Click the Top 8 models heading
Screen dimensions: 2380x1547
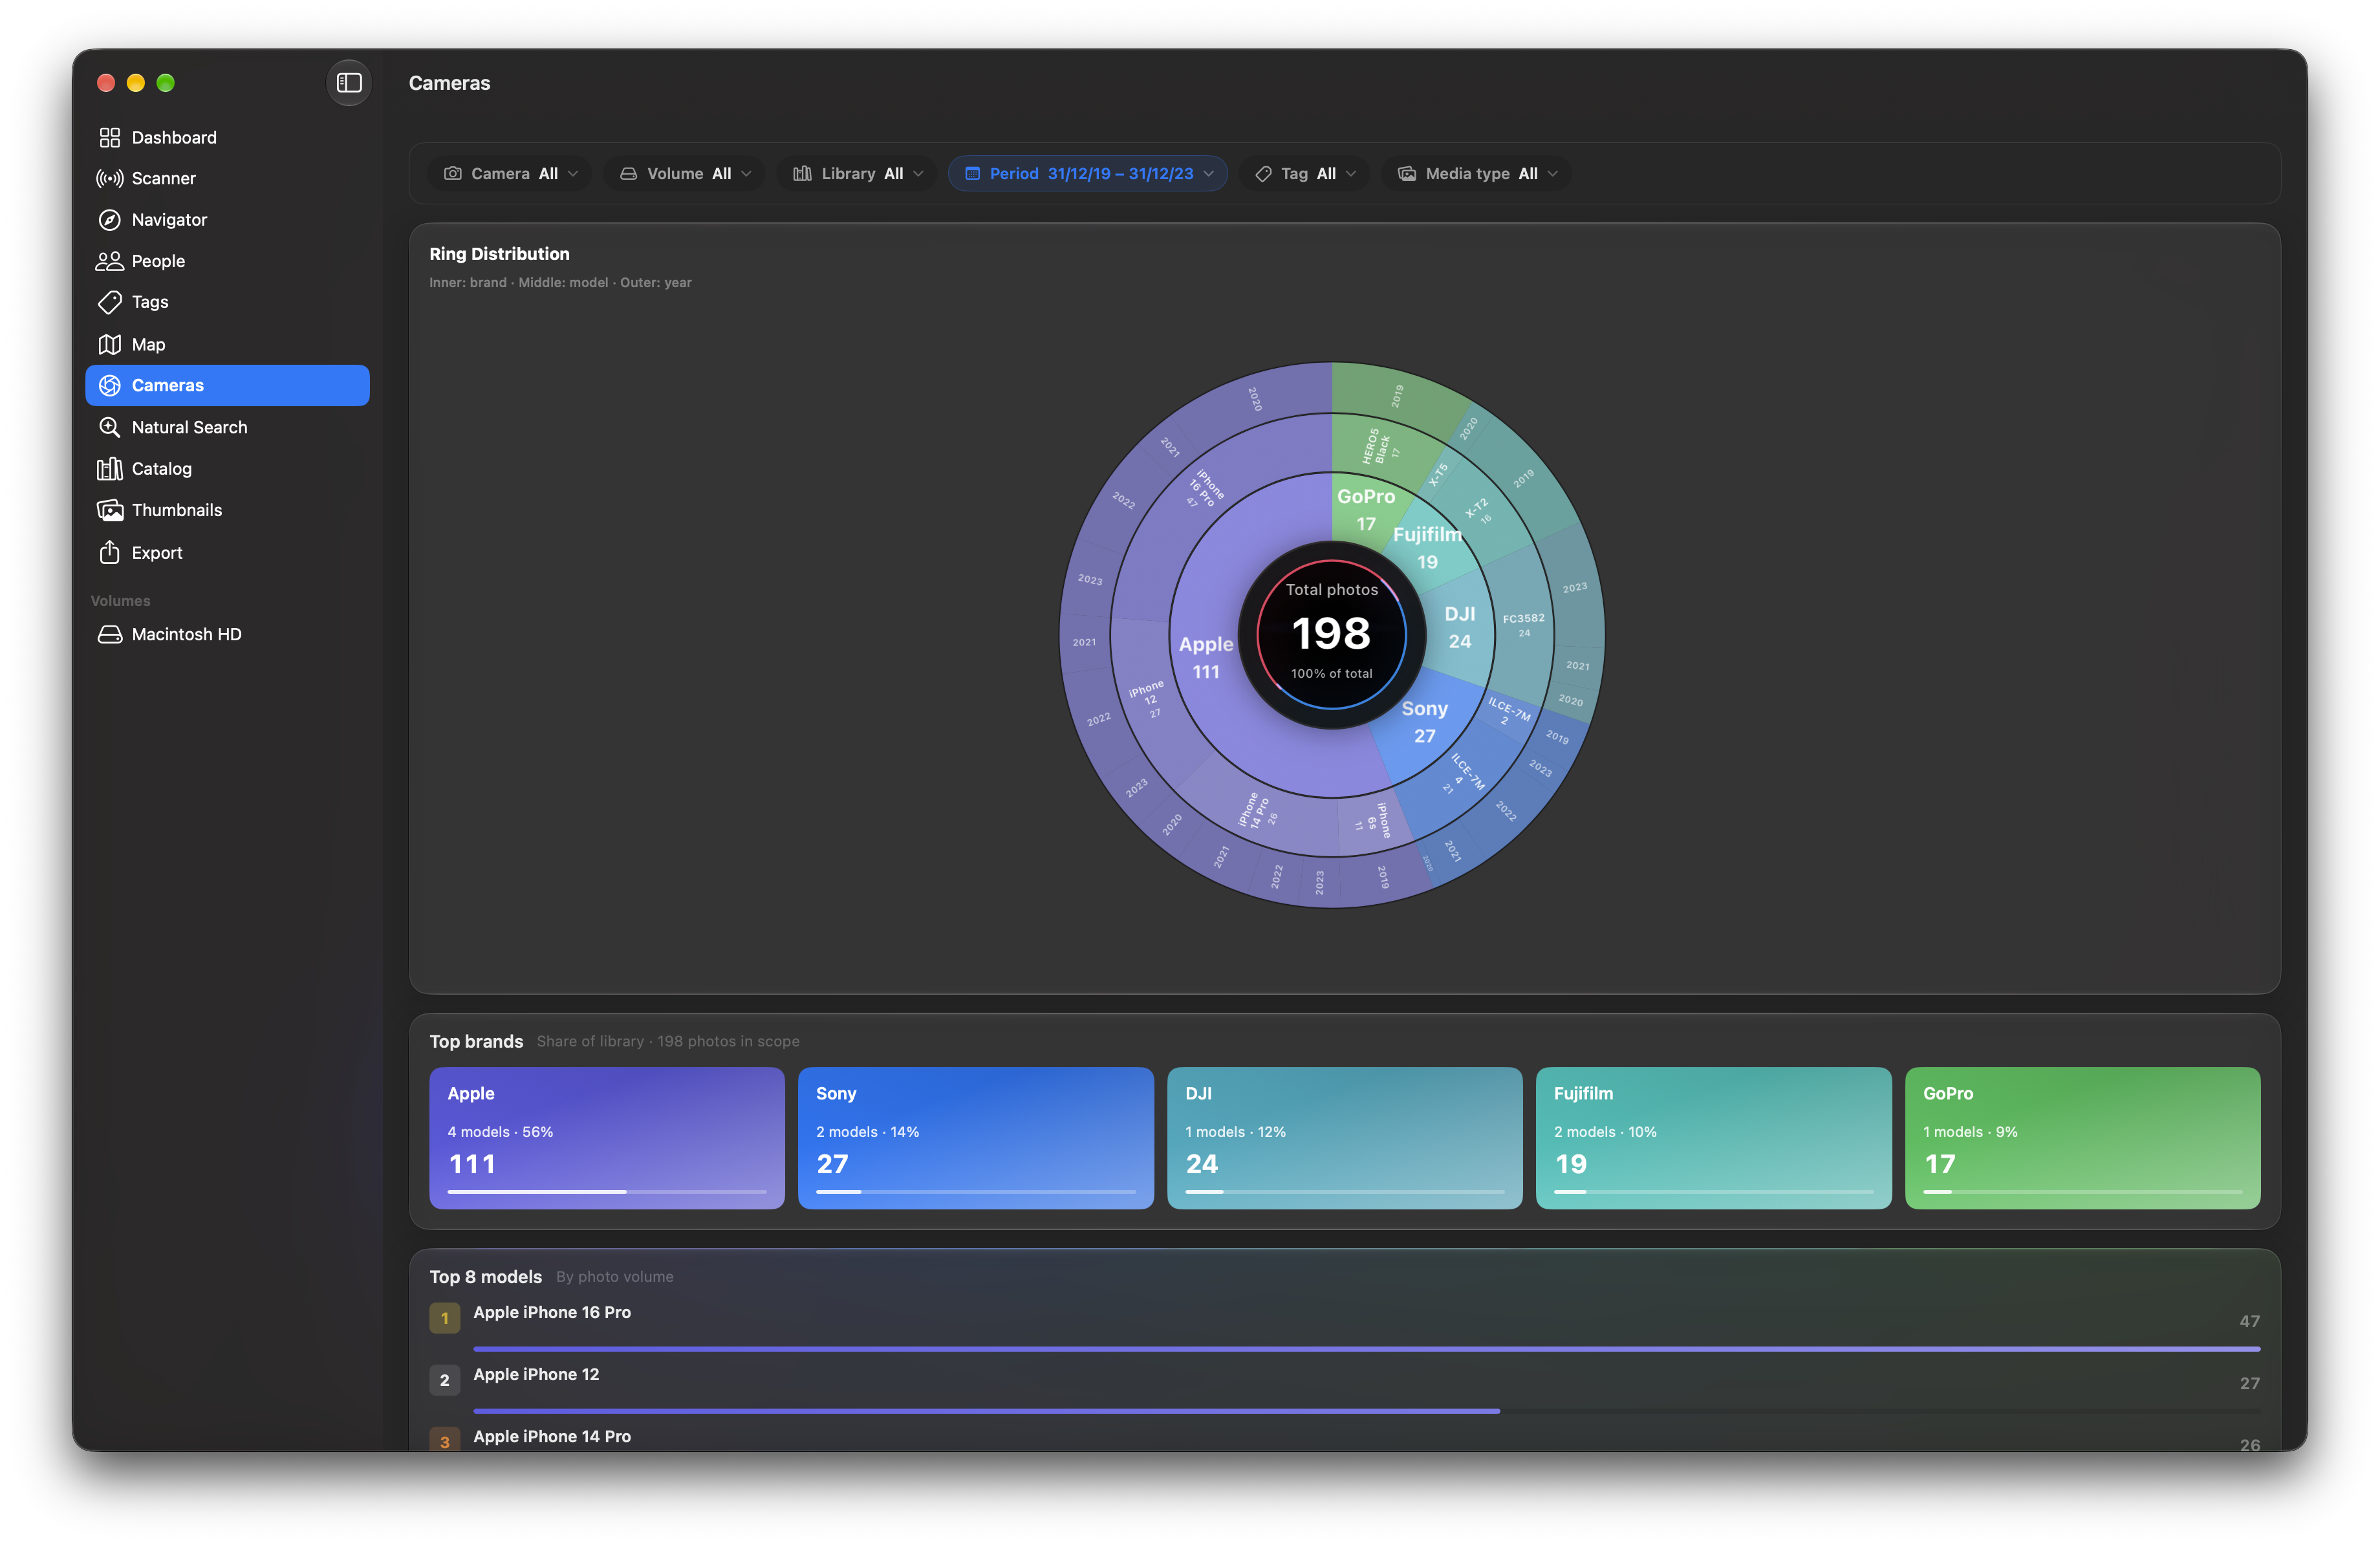pyautogui.click(x=486, y=1277)
